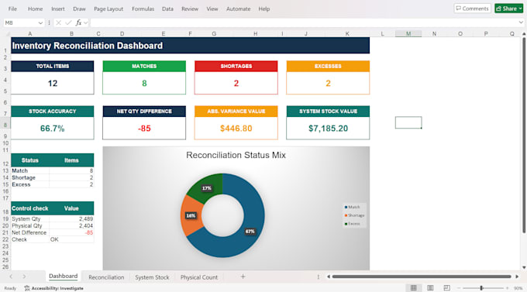Go to next sheet arrow
This screenshot has width=527, height=292.
click(24, 277)
